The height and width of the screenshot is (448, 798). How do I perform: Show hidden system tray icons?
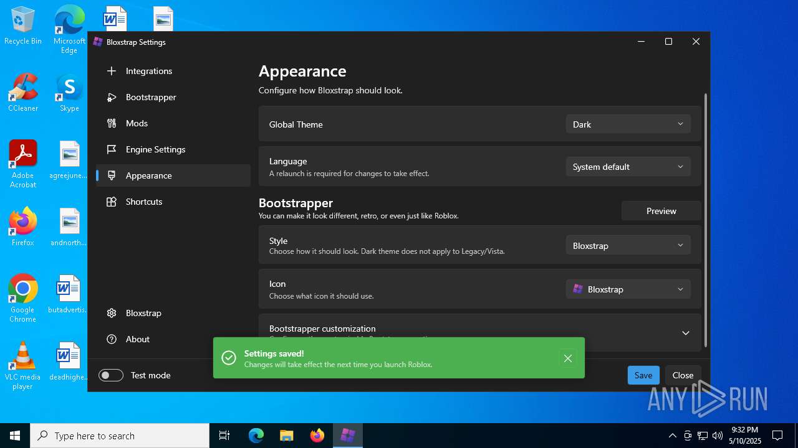click(x=672, y=436)
